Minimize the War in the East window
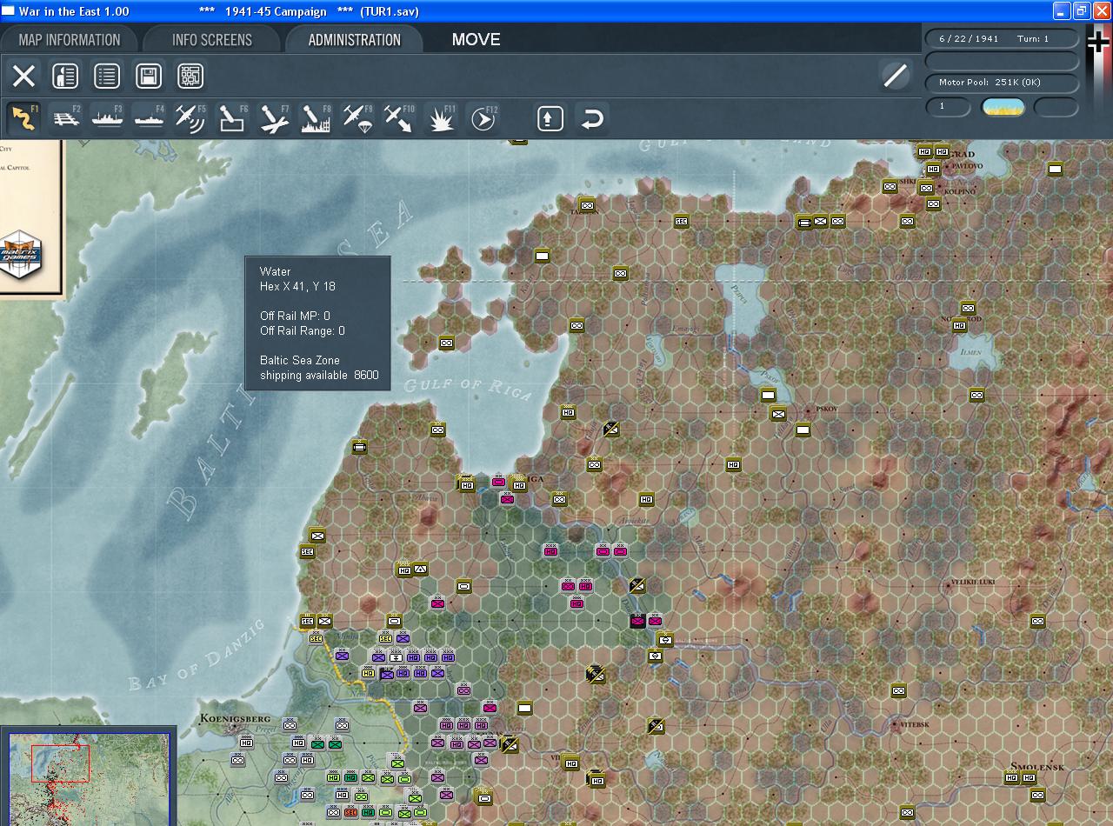The height and width of the screenshot is (826, 1113). click(x=1062, y=11)
